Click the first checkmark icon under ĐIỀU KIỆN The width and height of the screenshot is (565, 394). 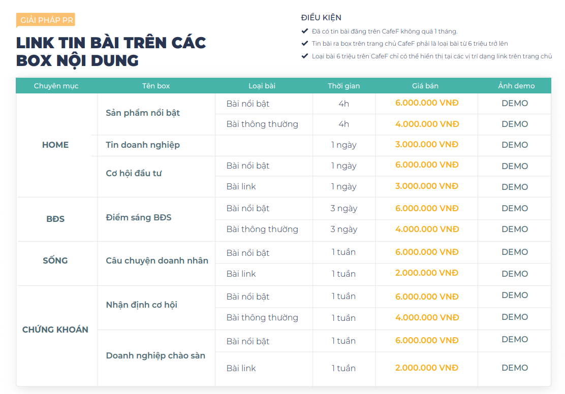pos(305,31)
